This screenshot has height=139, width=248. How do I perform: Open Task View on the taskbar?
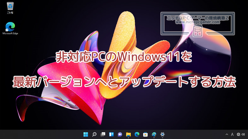[x=103, y=134]
